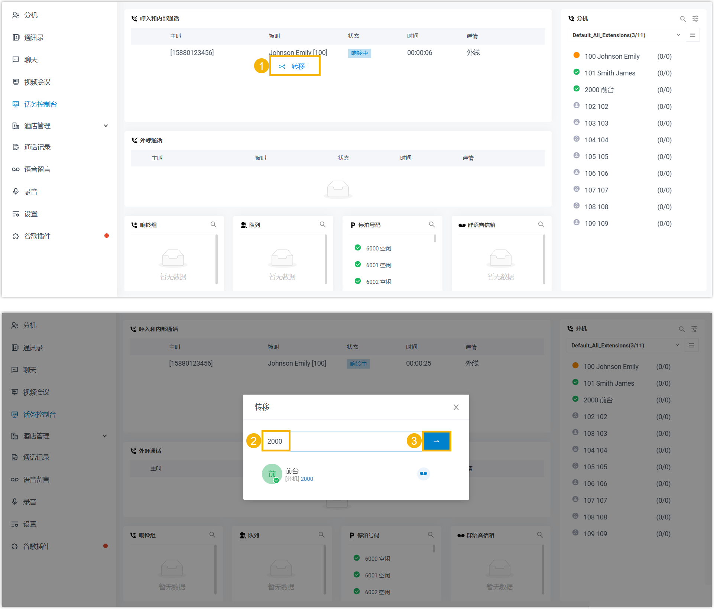Click the 转移 transfer button
This screenshot has width=714, height=609.
point(294,67)
